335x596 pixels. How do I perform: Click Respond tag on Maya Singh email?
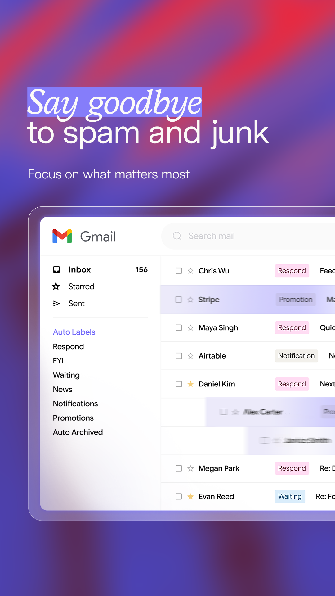point(292,328)
